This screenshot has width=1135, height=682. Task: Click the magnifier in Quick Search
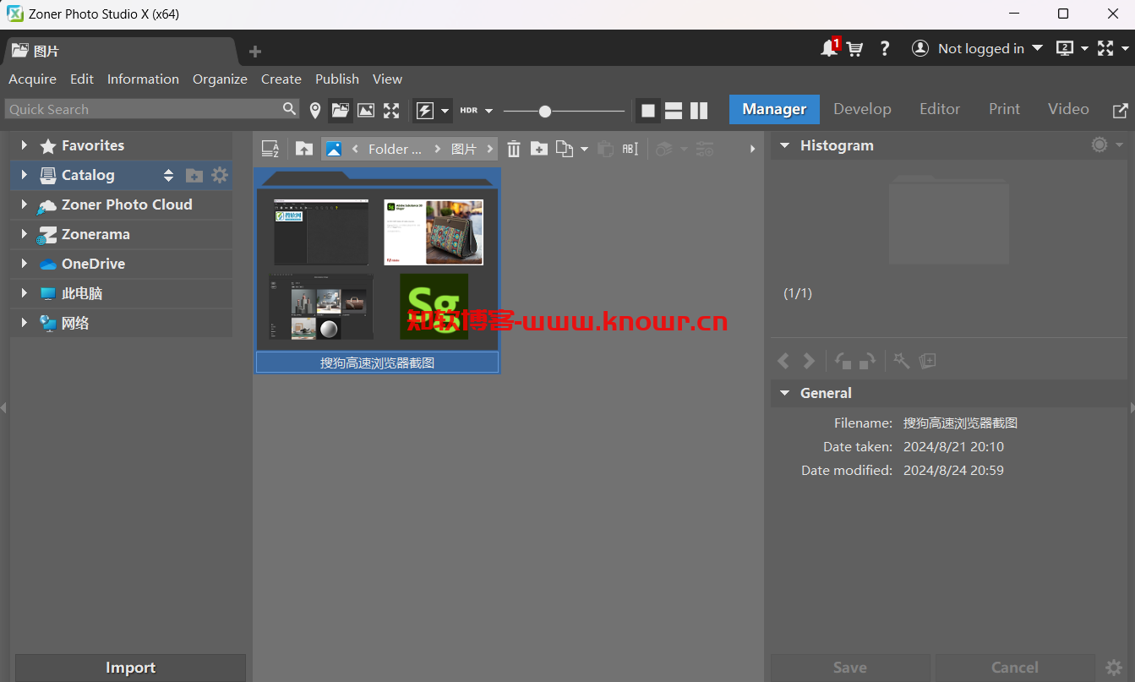pos(290,108)
